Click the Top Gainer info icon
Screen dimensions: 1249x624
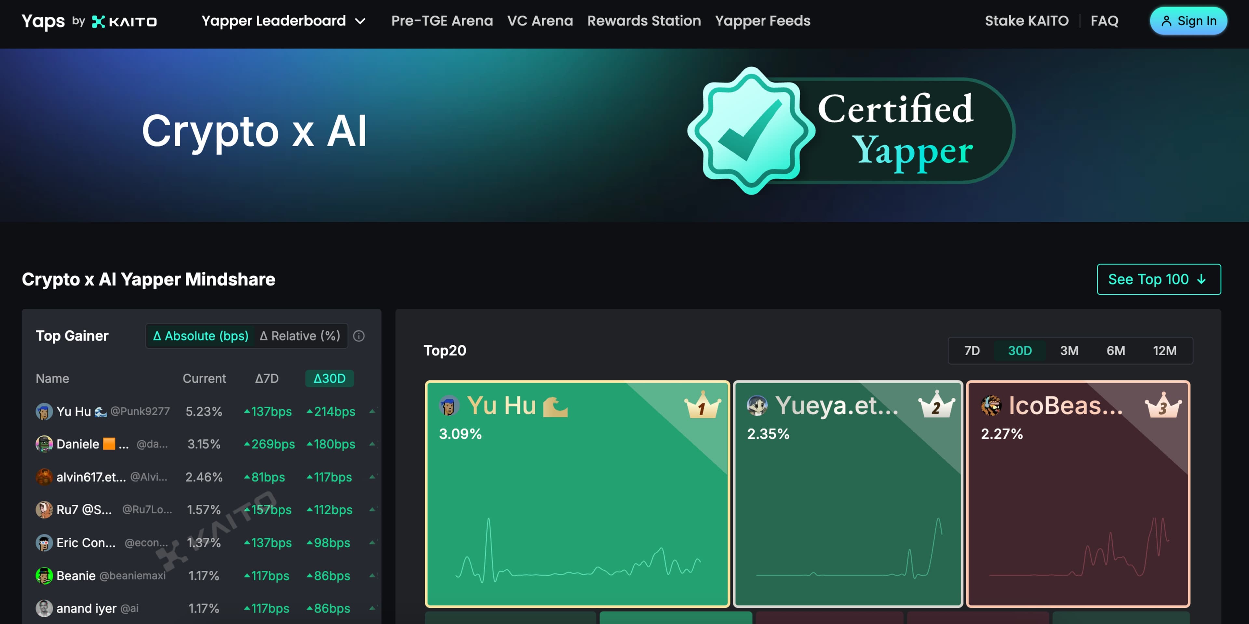(x=359, y=336)
